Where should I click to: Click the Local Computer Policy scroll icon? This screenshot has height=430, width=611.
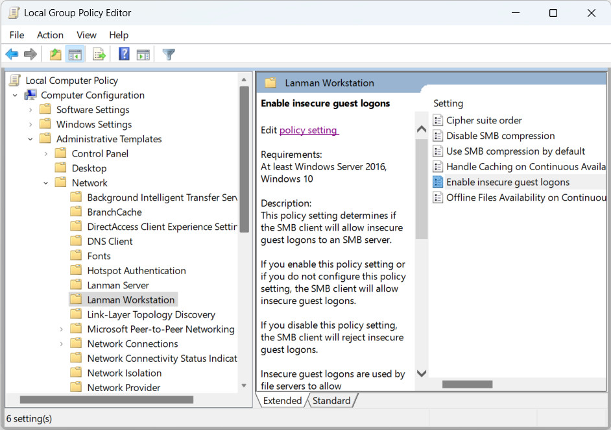(x=15, y=80)
